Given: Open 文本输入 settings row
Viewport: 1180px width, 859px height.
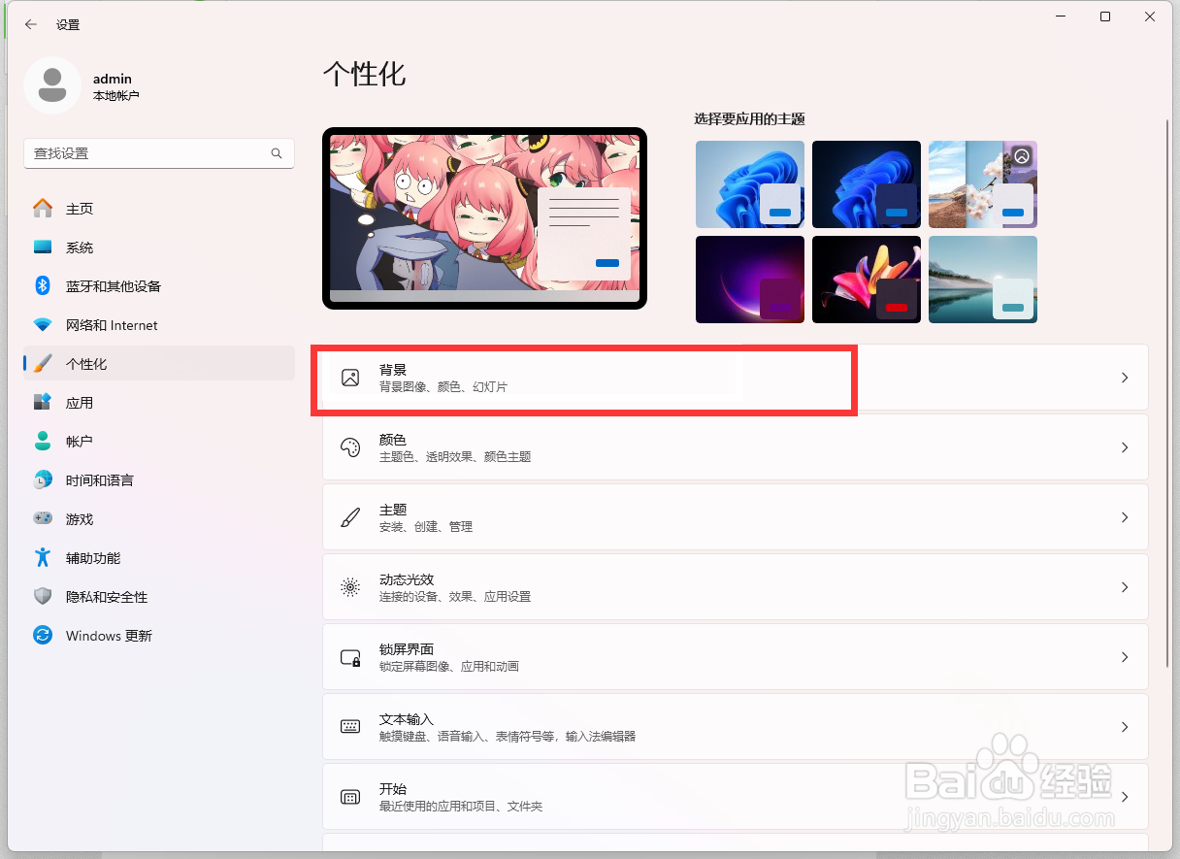Looking at the screenshot, I should point(736,727).
